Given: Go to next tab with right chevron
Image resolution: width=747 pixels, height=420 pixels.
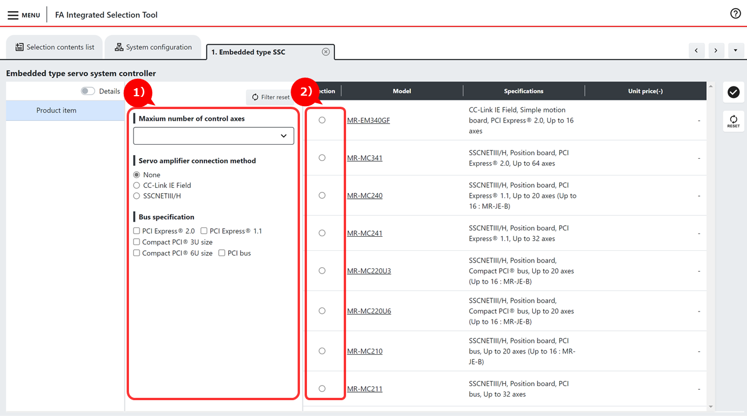Looking at the screenshot, I should point(716,50).
